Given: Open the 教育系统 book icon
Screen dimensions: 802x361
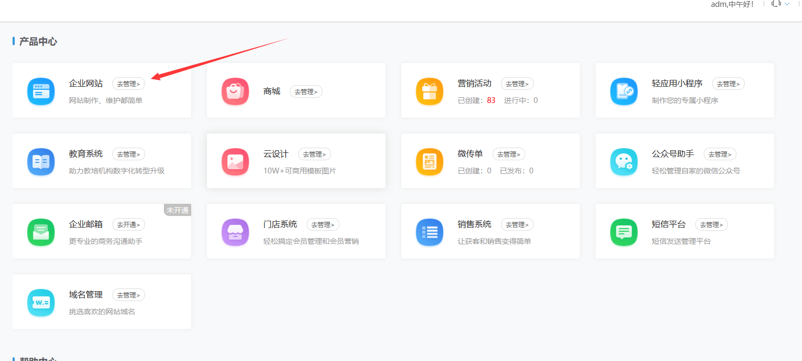Looking at the screenshot, I should (41, 161).
